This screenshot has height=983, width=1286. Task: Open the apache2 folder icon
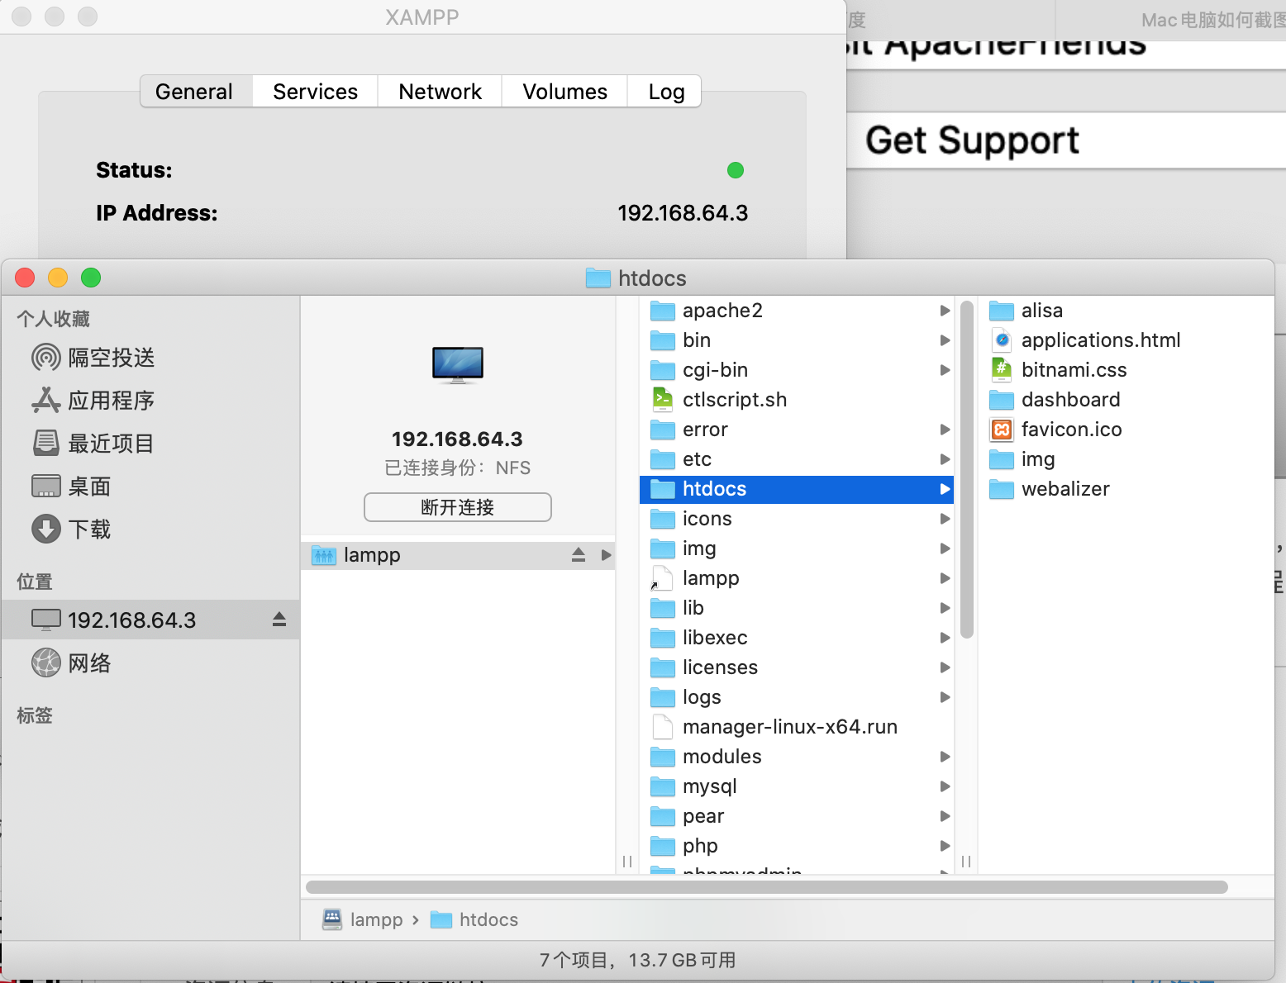pyautogui.click(x=663, y=311)
